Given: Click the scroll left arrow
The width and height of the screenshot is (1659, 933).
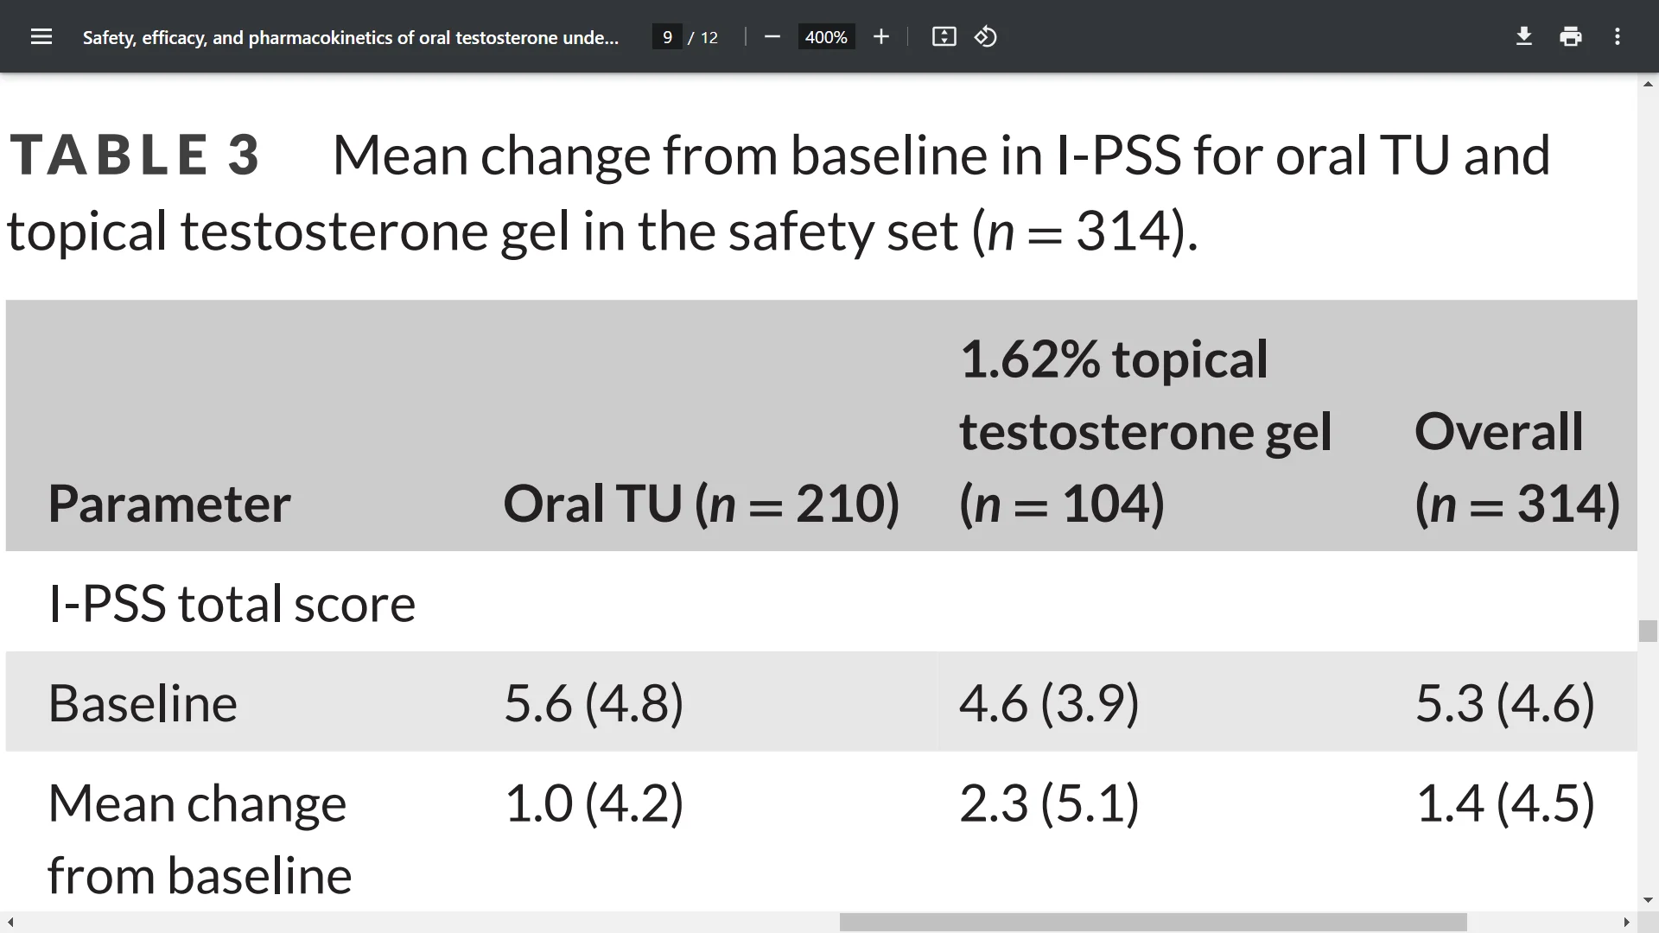Looking at the screenshot, I should click(10, 923).
